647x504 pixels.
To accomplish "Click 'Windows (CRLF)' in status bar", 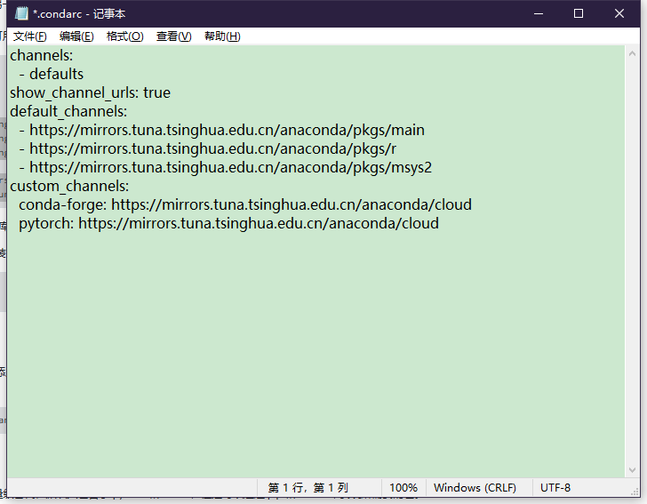I will (x=475, y=488).
